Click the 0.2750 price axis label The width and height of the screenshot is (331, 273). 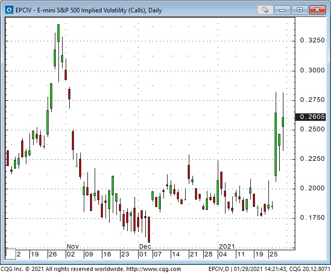point(312,100)
